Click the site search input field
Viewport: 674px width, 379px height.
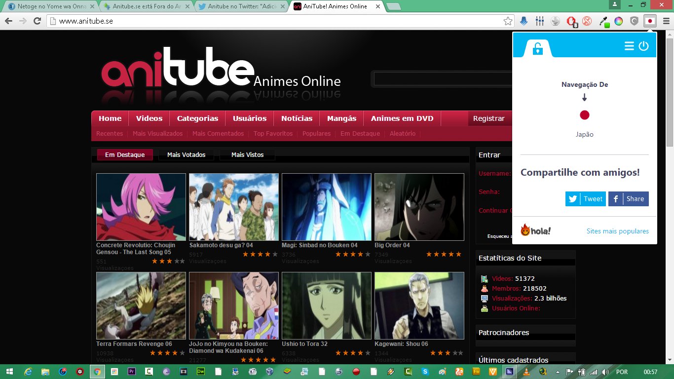443,79
